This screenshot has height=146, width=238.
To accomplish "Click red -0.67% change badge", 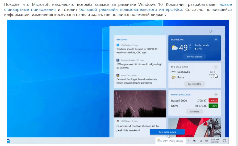I will point(213,101).
